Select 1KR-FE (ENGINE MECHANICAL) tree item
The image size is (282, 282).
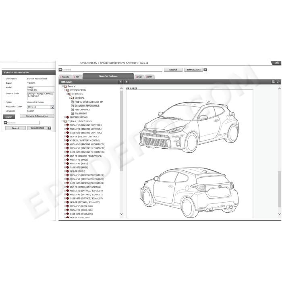pos(86,156)
